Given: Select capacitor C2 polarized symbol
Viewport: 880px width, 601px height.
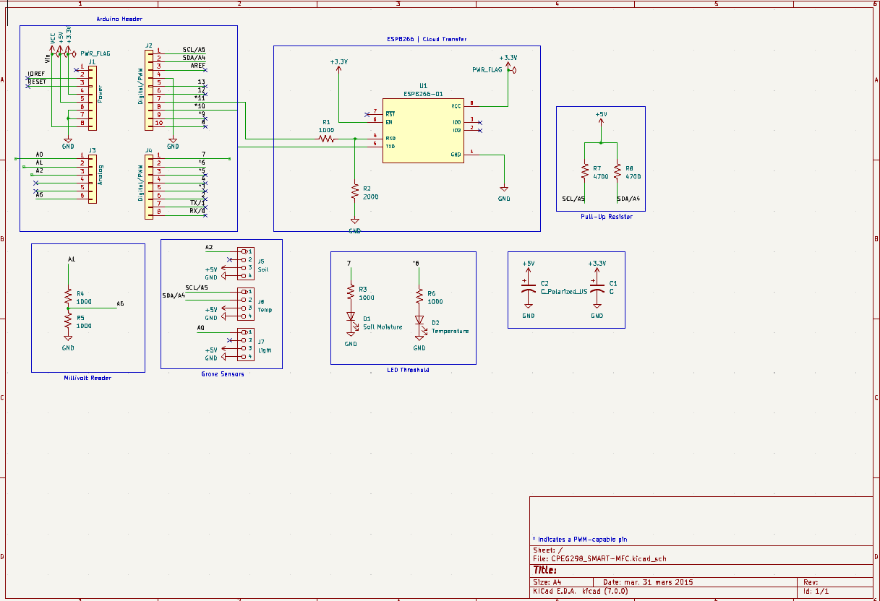Looking at the screenshot, I should (529, 287).
